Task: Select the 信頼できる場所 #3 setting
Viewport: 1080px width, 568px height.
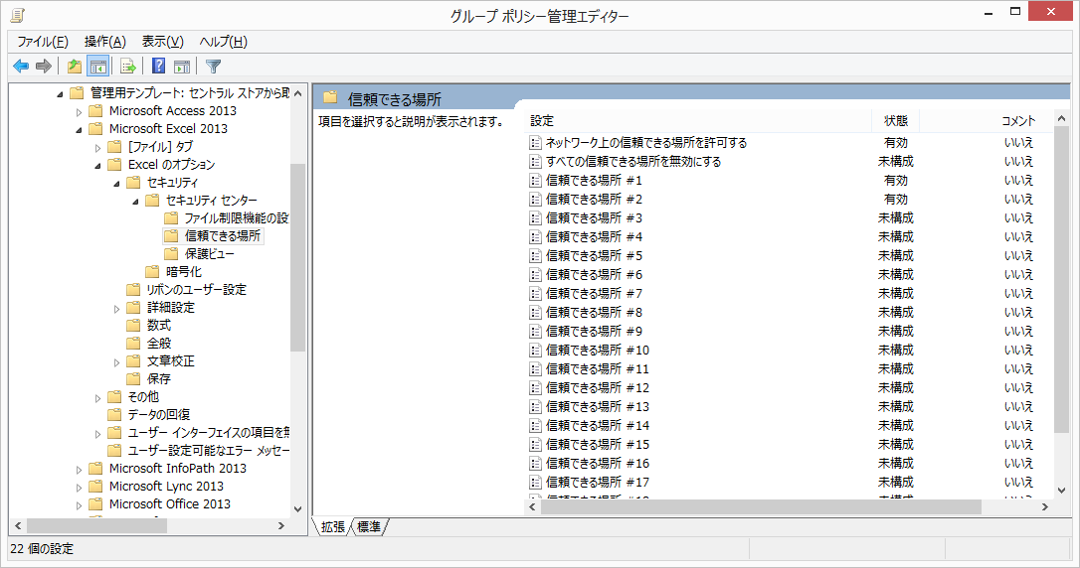Action: point(594,218)
